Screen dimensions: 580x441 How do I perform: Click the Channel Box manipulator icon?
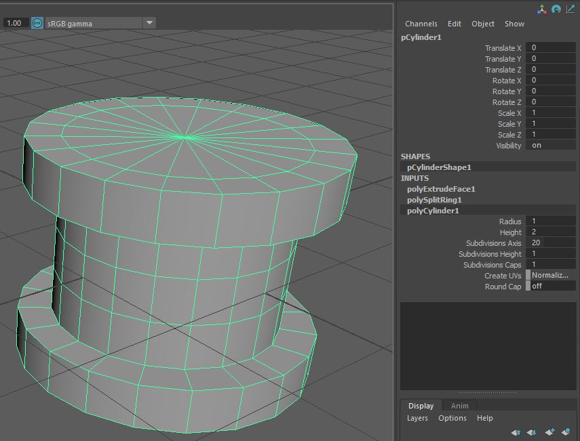pyautogui.click(x=542, y=9)
